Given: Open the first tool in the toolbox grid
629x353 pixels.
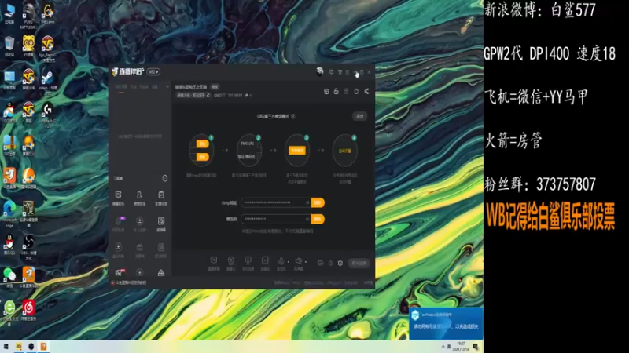Looking at the screenshot, I should coord(119,198).
